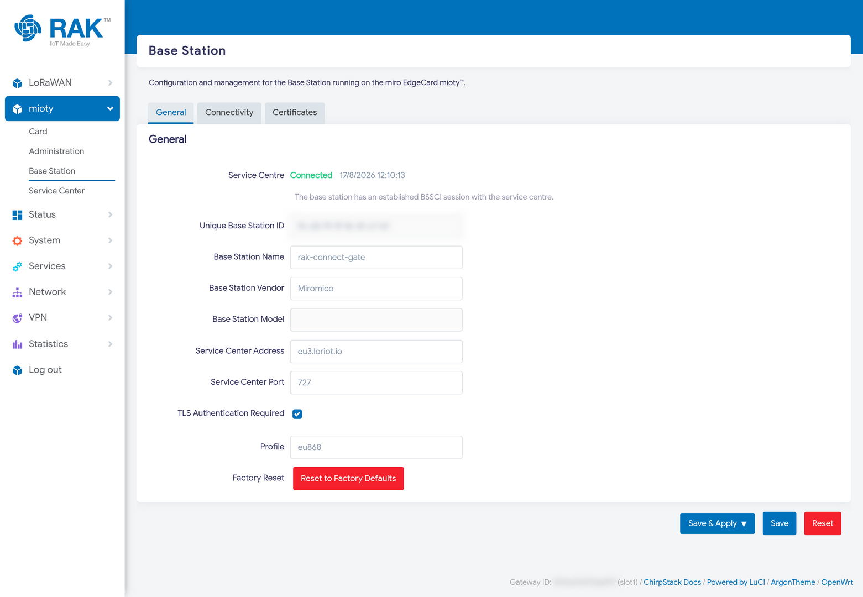The height and width of the screenshot is (597, 863).
Task: Click the Unique Base Station ID field
Action: [376, 226]
